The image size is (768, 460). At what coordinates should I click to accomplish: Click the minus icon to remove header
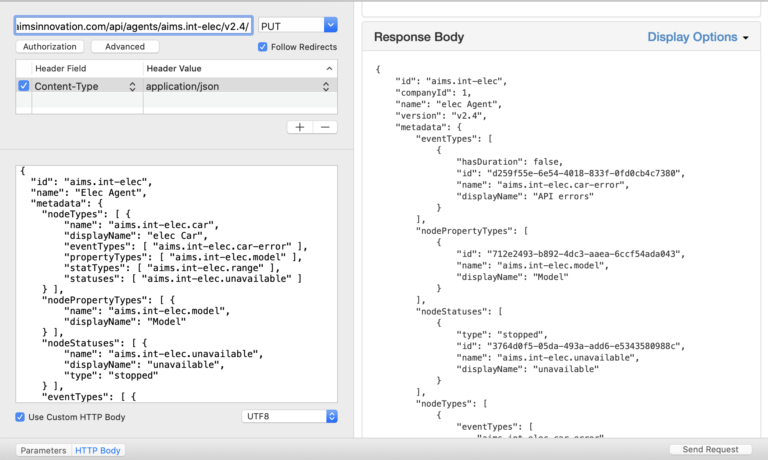[325, 127]
